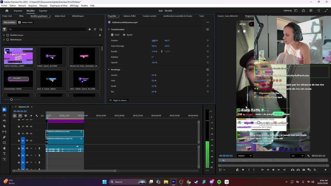Toggle lock on track V2
The image size is (331, 186).
click(19, 134)
